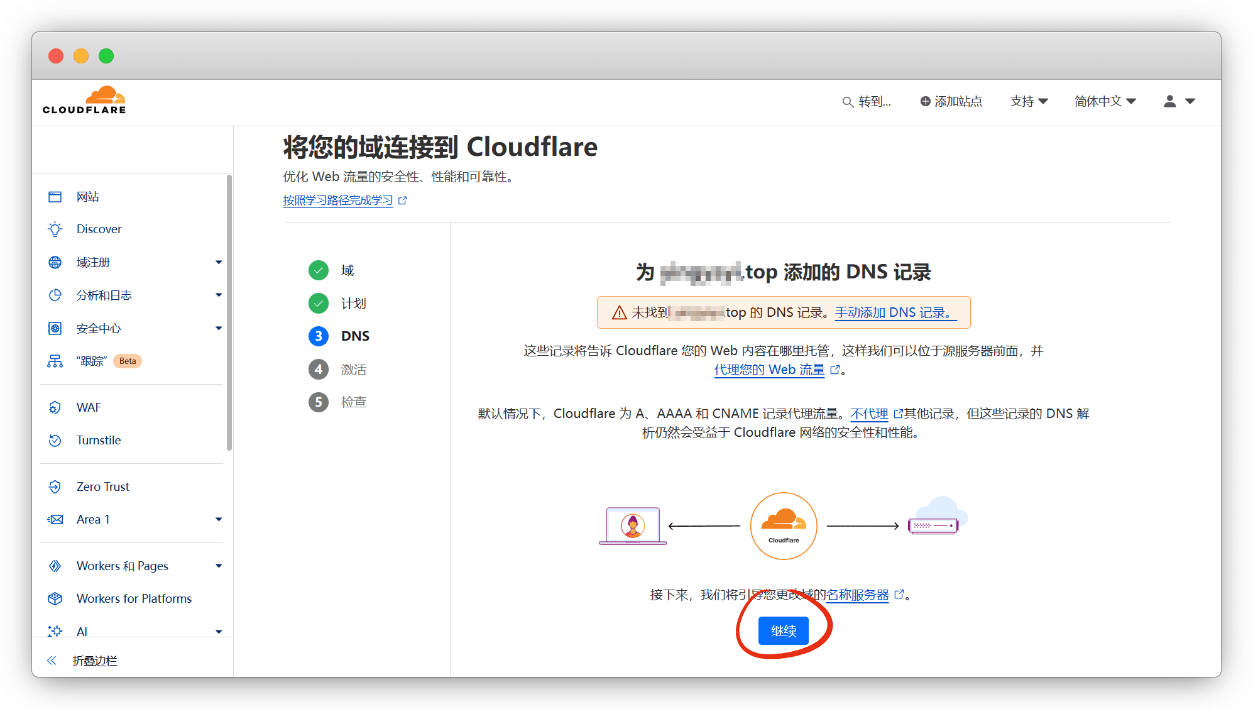This screenshot has height=709, width=1253.
Task: Click the Cloudflare logo
Action: [x=84, y=101]
